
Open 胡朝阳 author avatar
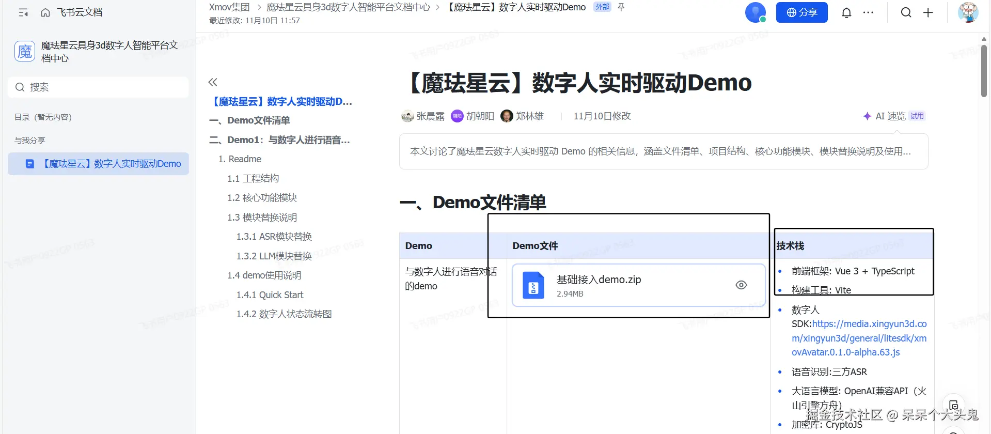[x=457, y=116]
